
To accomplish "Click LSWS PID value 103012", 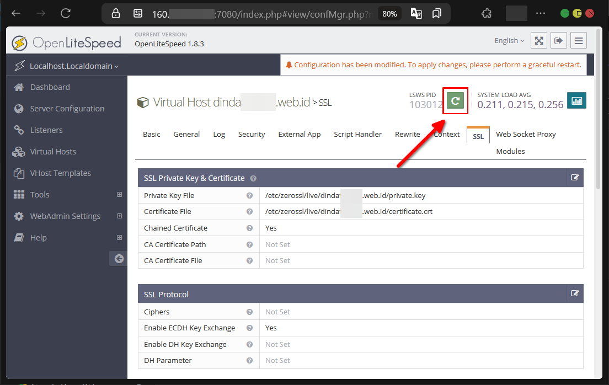I will (426, 104).
